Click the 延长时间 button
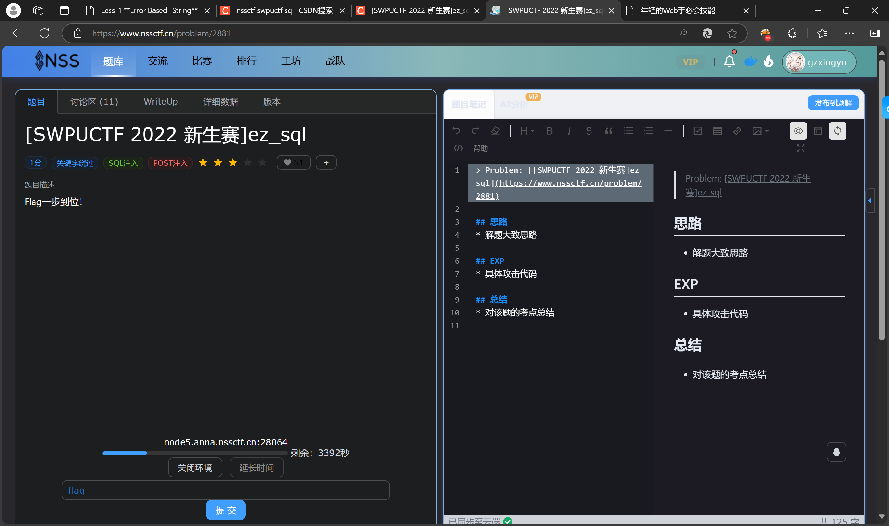 pos(257,468)
